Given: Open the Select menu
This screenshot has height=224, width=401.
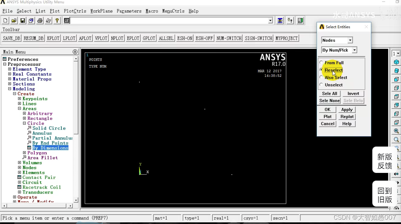Looking at the screenshot, I should (x=24, y=11).
